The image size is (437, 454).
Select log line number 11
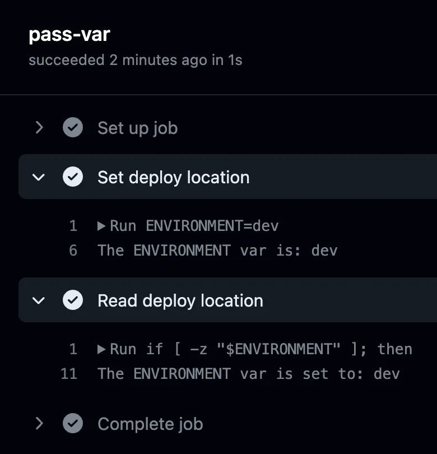tap(69, 373)
